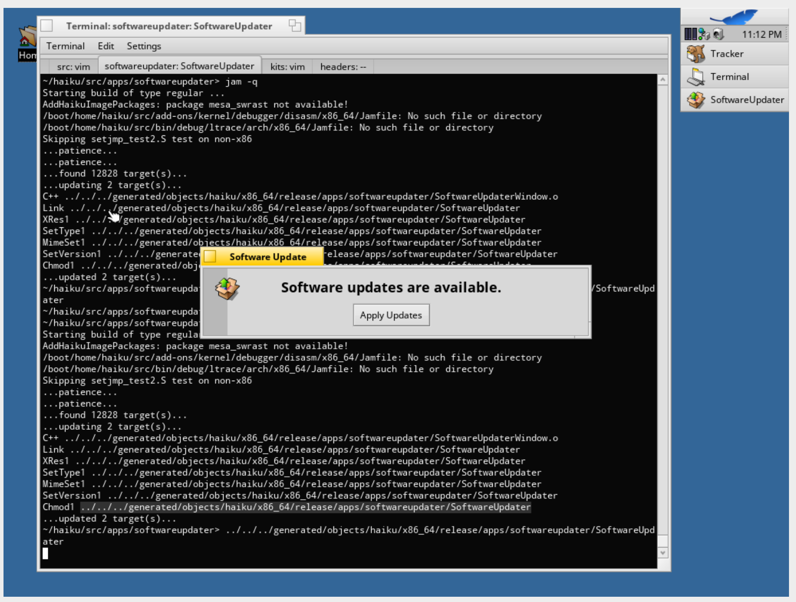Click the 'jam -q' command line text
The width and height of the screenshot is (796, 602).
(x=241, y=81)
